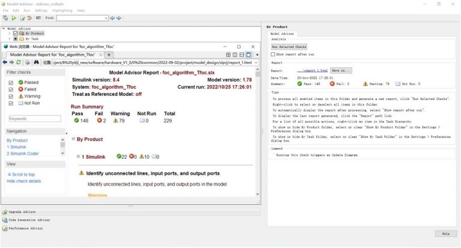Viewport: 461px width, 248px height.
Task: Open the browser document actions arrow
Action: click(257, 55)
